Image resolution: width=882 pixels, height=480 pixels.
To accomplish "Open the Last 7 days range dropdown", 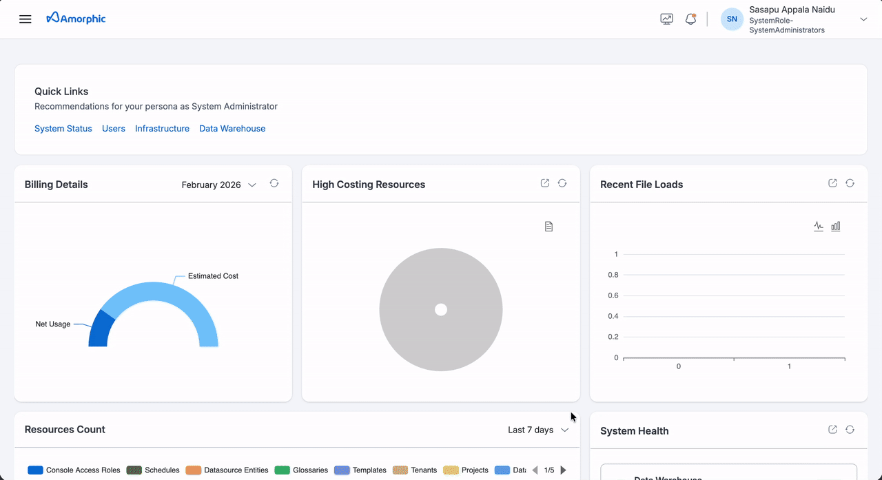I will 537,429.
